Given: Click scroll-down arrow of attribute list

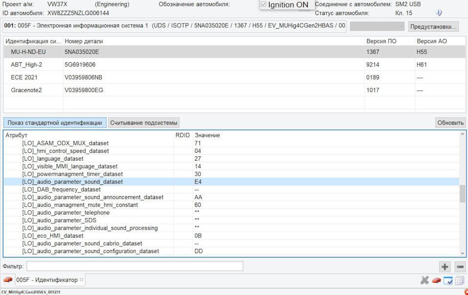Looking at the screenshot, I should [x=462, y=253].
